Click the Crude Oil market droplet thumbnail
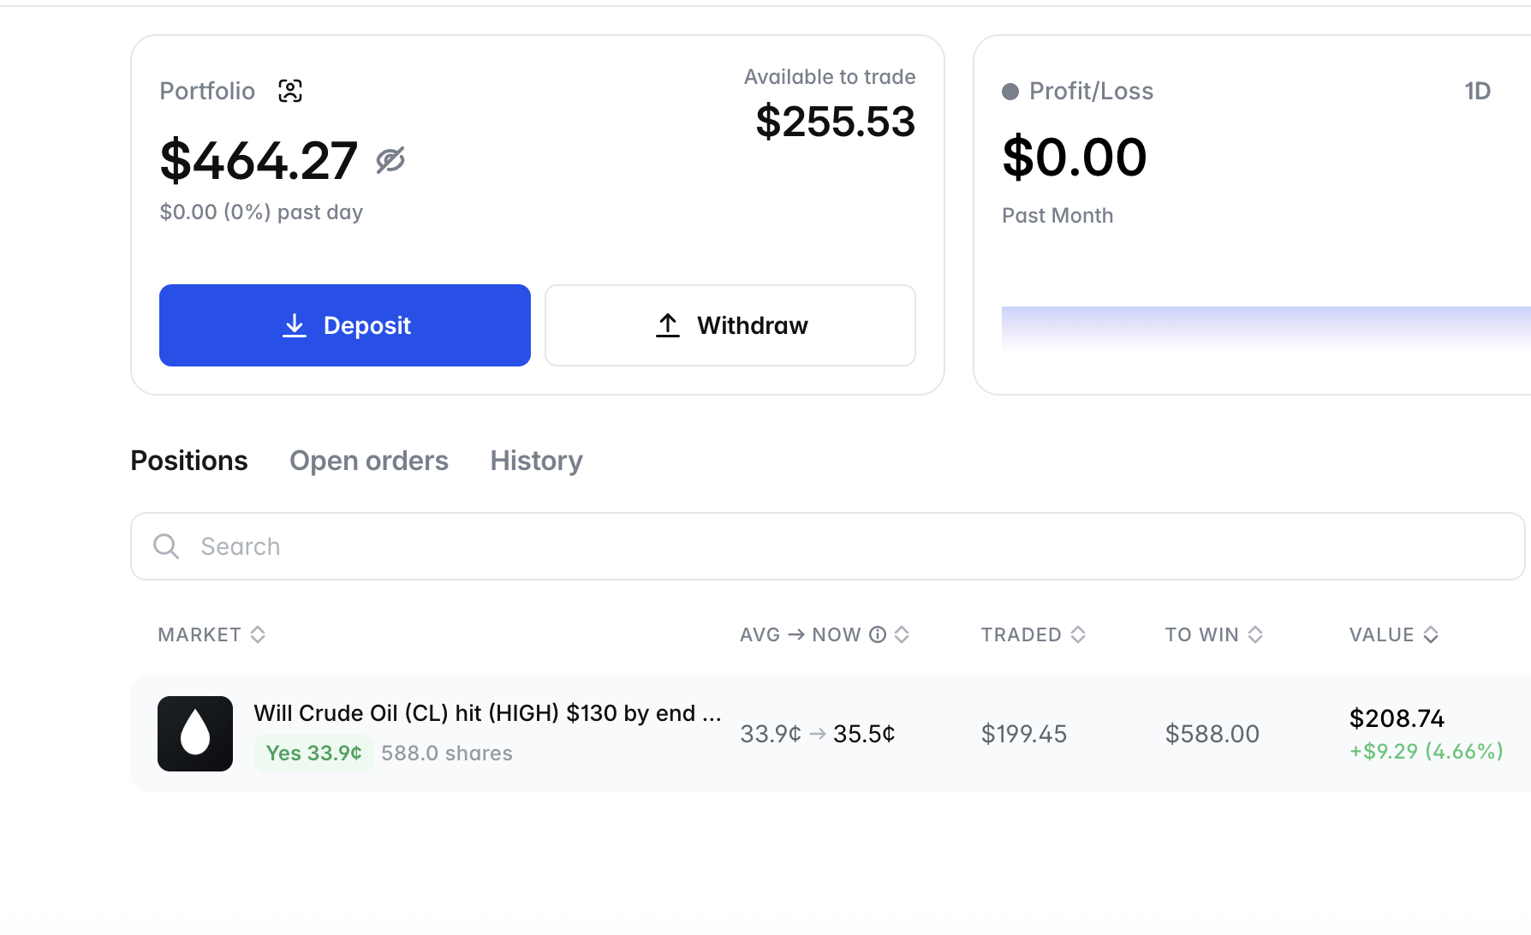1531x935 pixels. tap(195, 734)
